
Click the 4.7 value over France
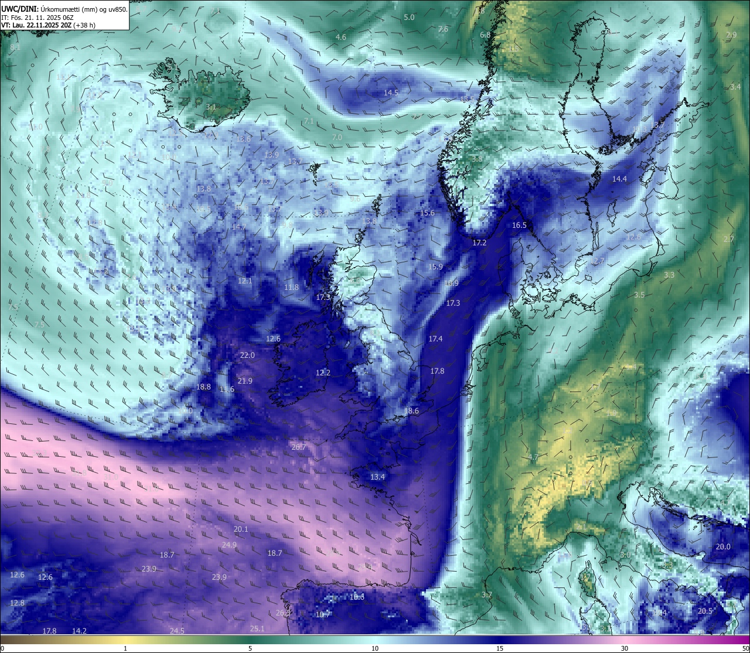pyautogui.click(x=533, y=457)
